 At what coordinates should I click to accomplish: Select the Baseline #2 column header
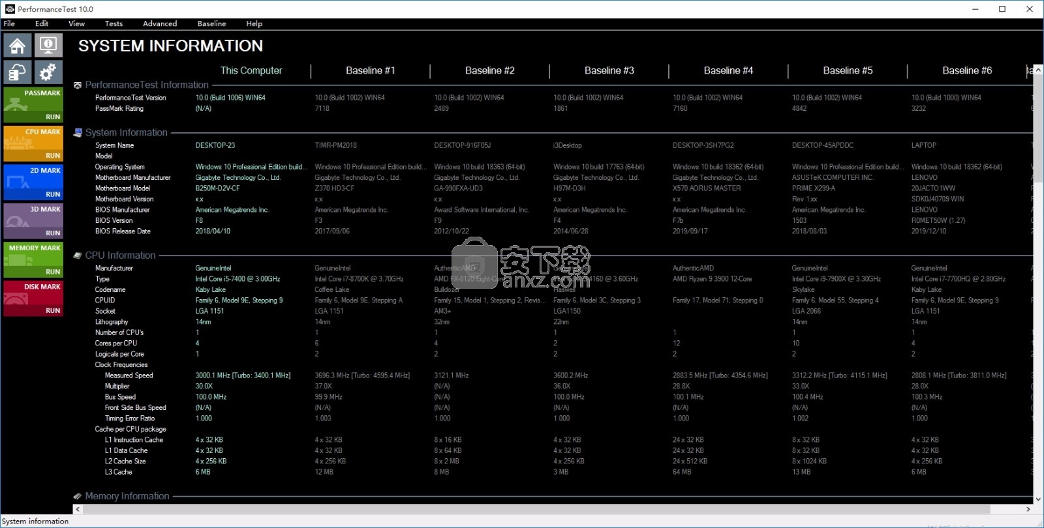490,70
